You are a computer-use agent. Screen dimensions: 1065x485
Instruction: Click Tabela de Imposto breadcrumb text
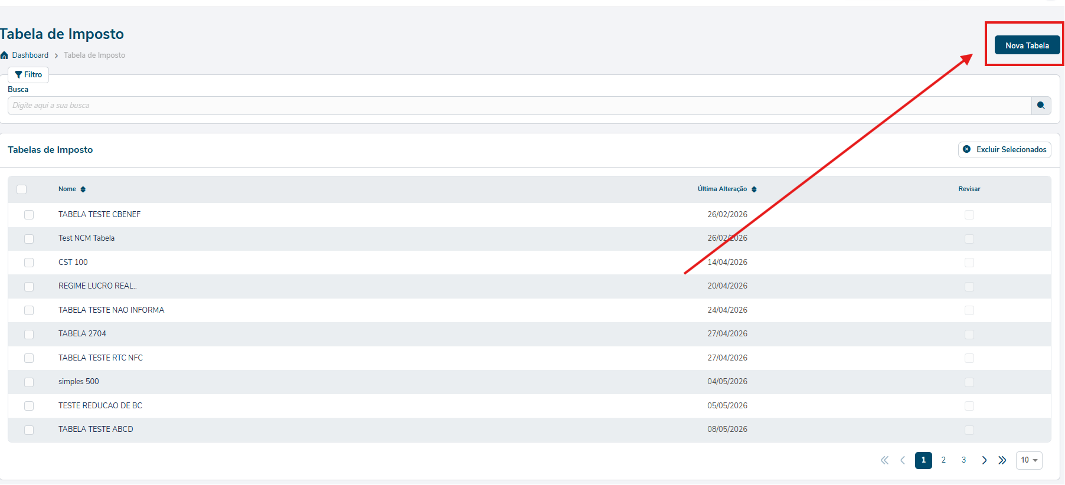pyautogui.click(x=94, y=55)
